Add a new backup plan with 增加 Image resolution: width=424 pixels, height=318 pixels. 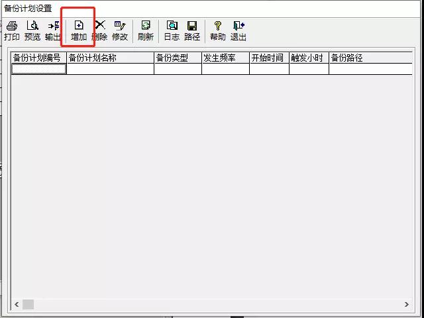coord(79,30)
